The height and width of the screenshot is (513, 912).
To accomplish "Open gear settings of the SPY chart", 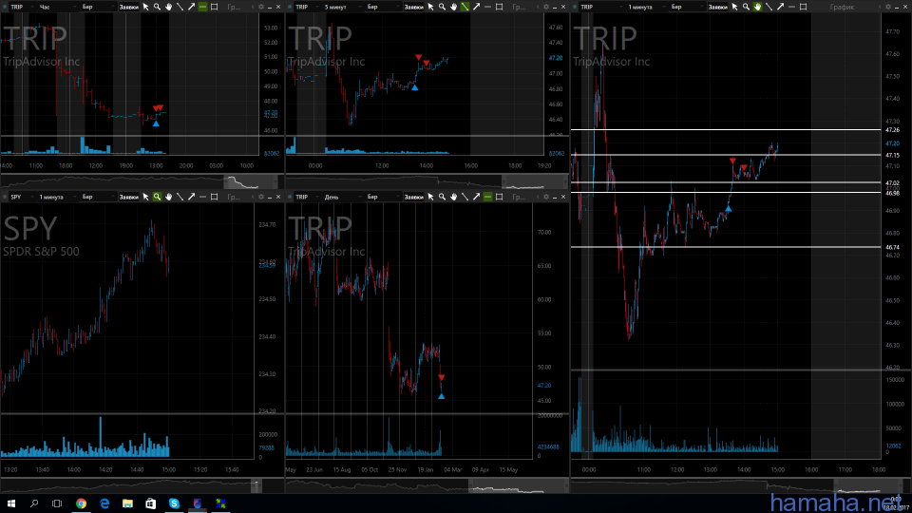I will pyautogui.click(x=261, y=198).
